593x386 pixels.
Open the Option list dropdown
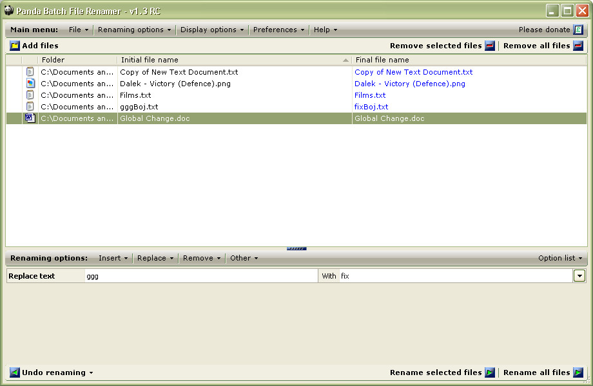click(560, 258)
